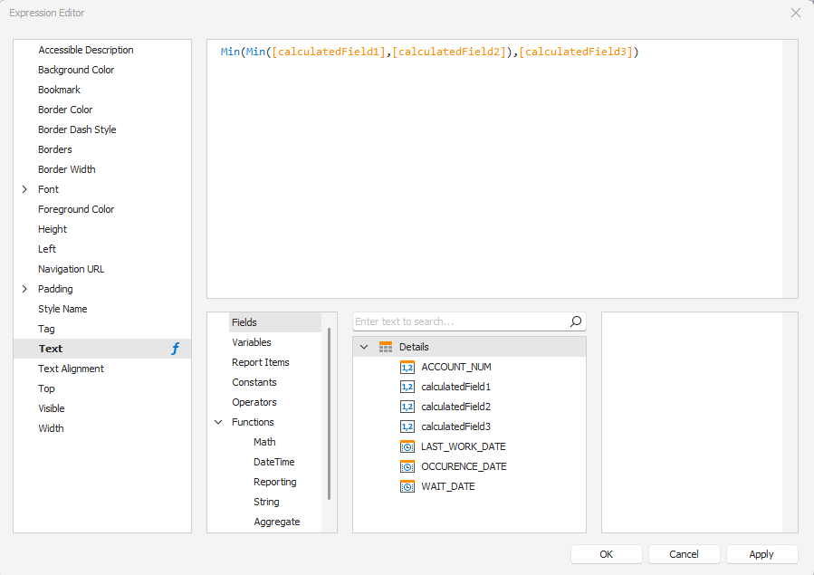Screen dimensions: 814x575
Task: Select the Tag property
Action: coord(46,329)
